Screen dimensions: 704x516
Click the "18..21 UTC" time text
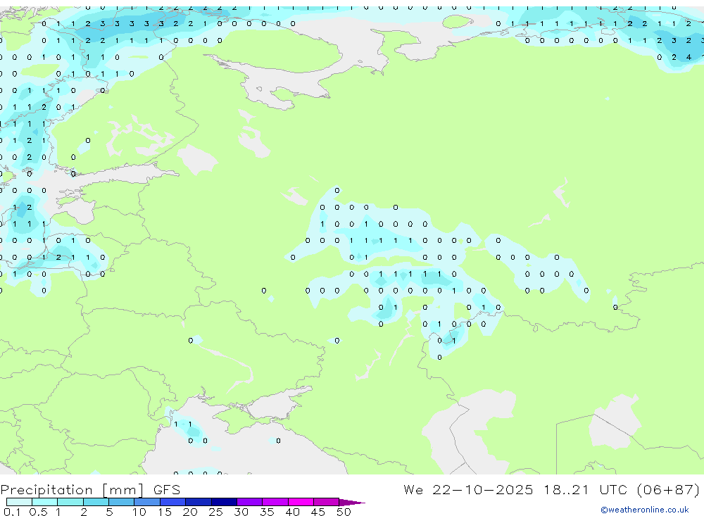[586, 489]
